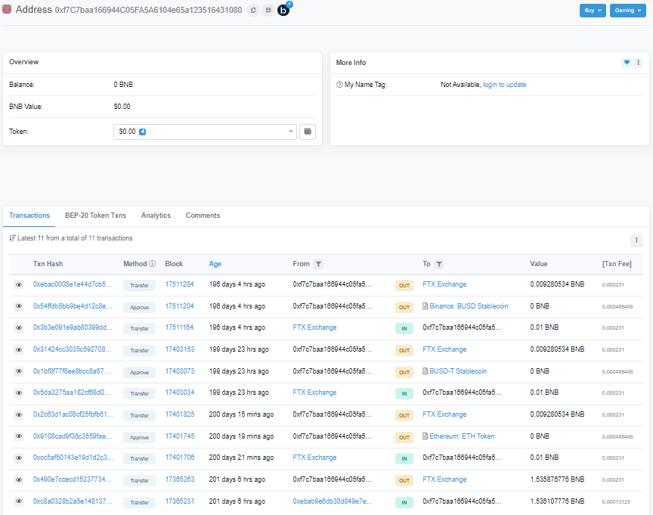Viewport: 653px width, 515px height.
Task: Open the Buy dropdown button
Action: 592,11
